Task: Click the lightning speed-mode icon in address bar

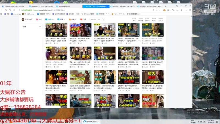Action: click(153, 10)
